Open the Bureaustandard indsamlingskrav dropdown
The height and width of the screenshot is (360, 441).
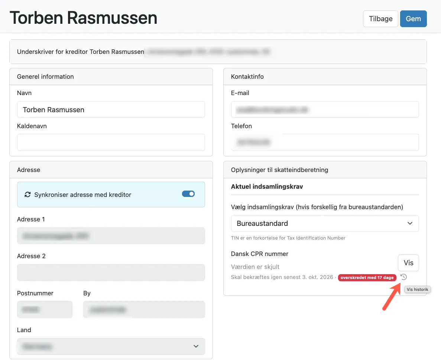pos(325,223)
